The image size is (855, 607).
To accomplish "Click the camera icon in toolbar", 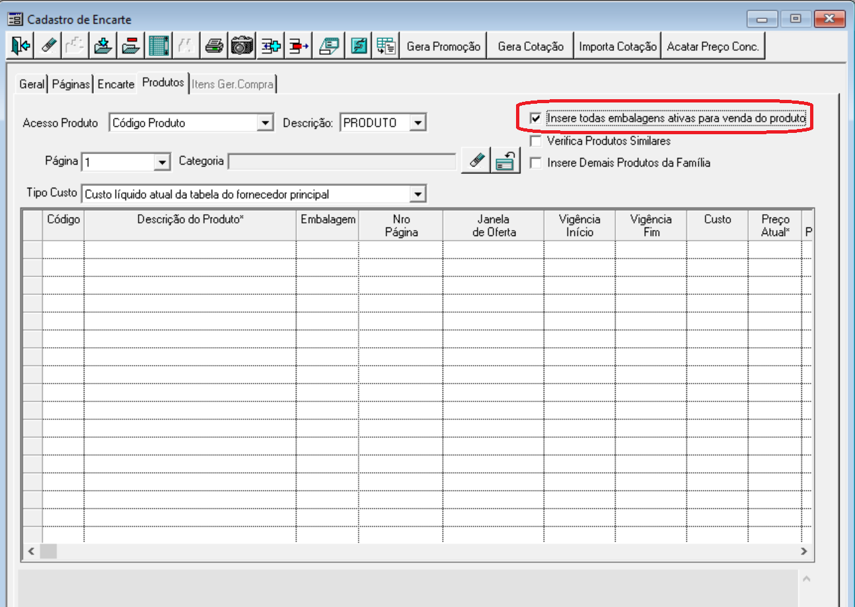I will point(242,46).
